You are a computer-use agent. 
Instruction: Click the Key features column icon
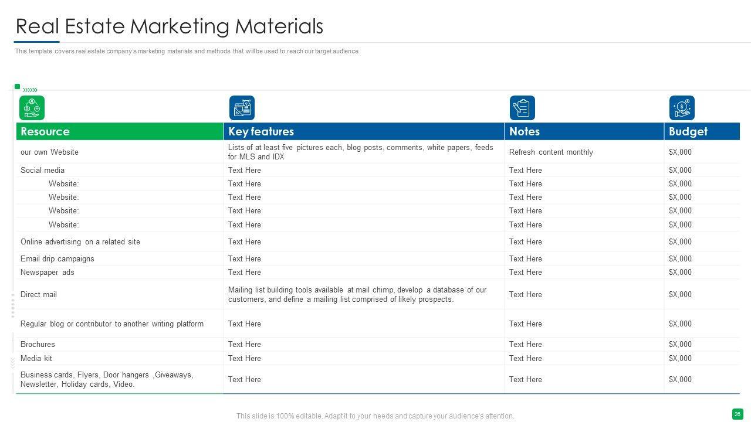(x=242, y=108)
